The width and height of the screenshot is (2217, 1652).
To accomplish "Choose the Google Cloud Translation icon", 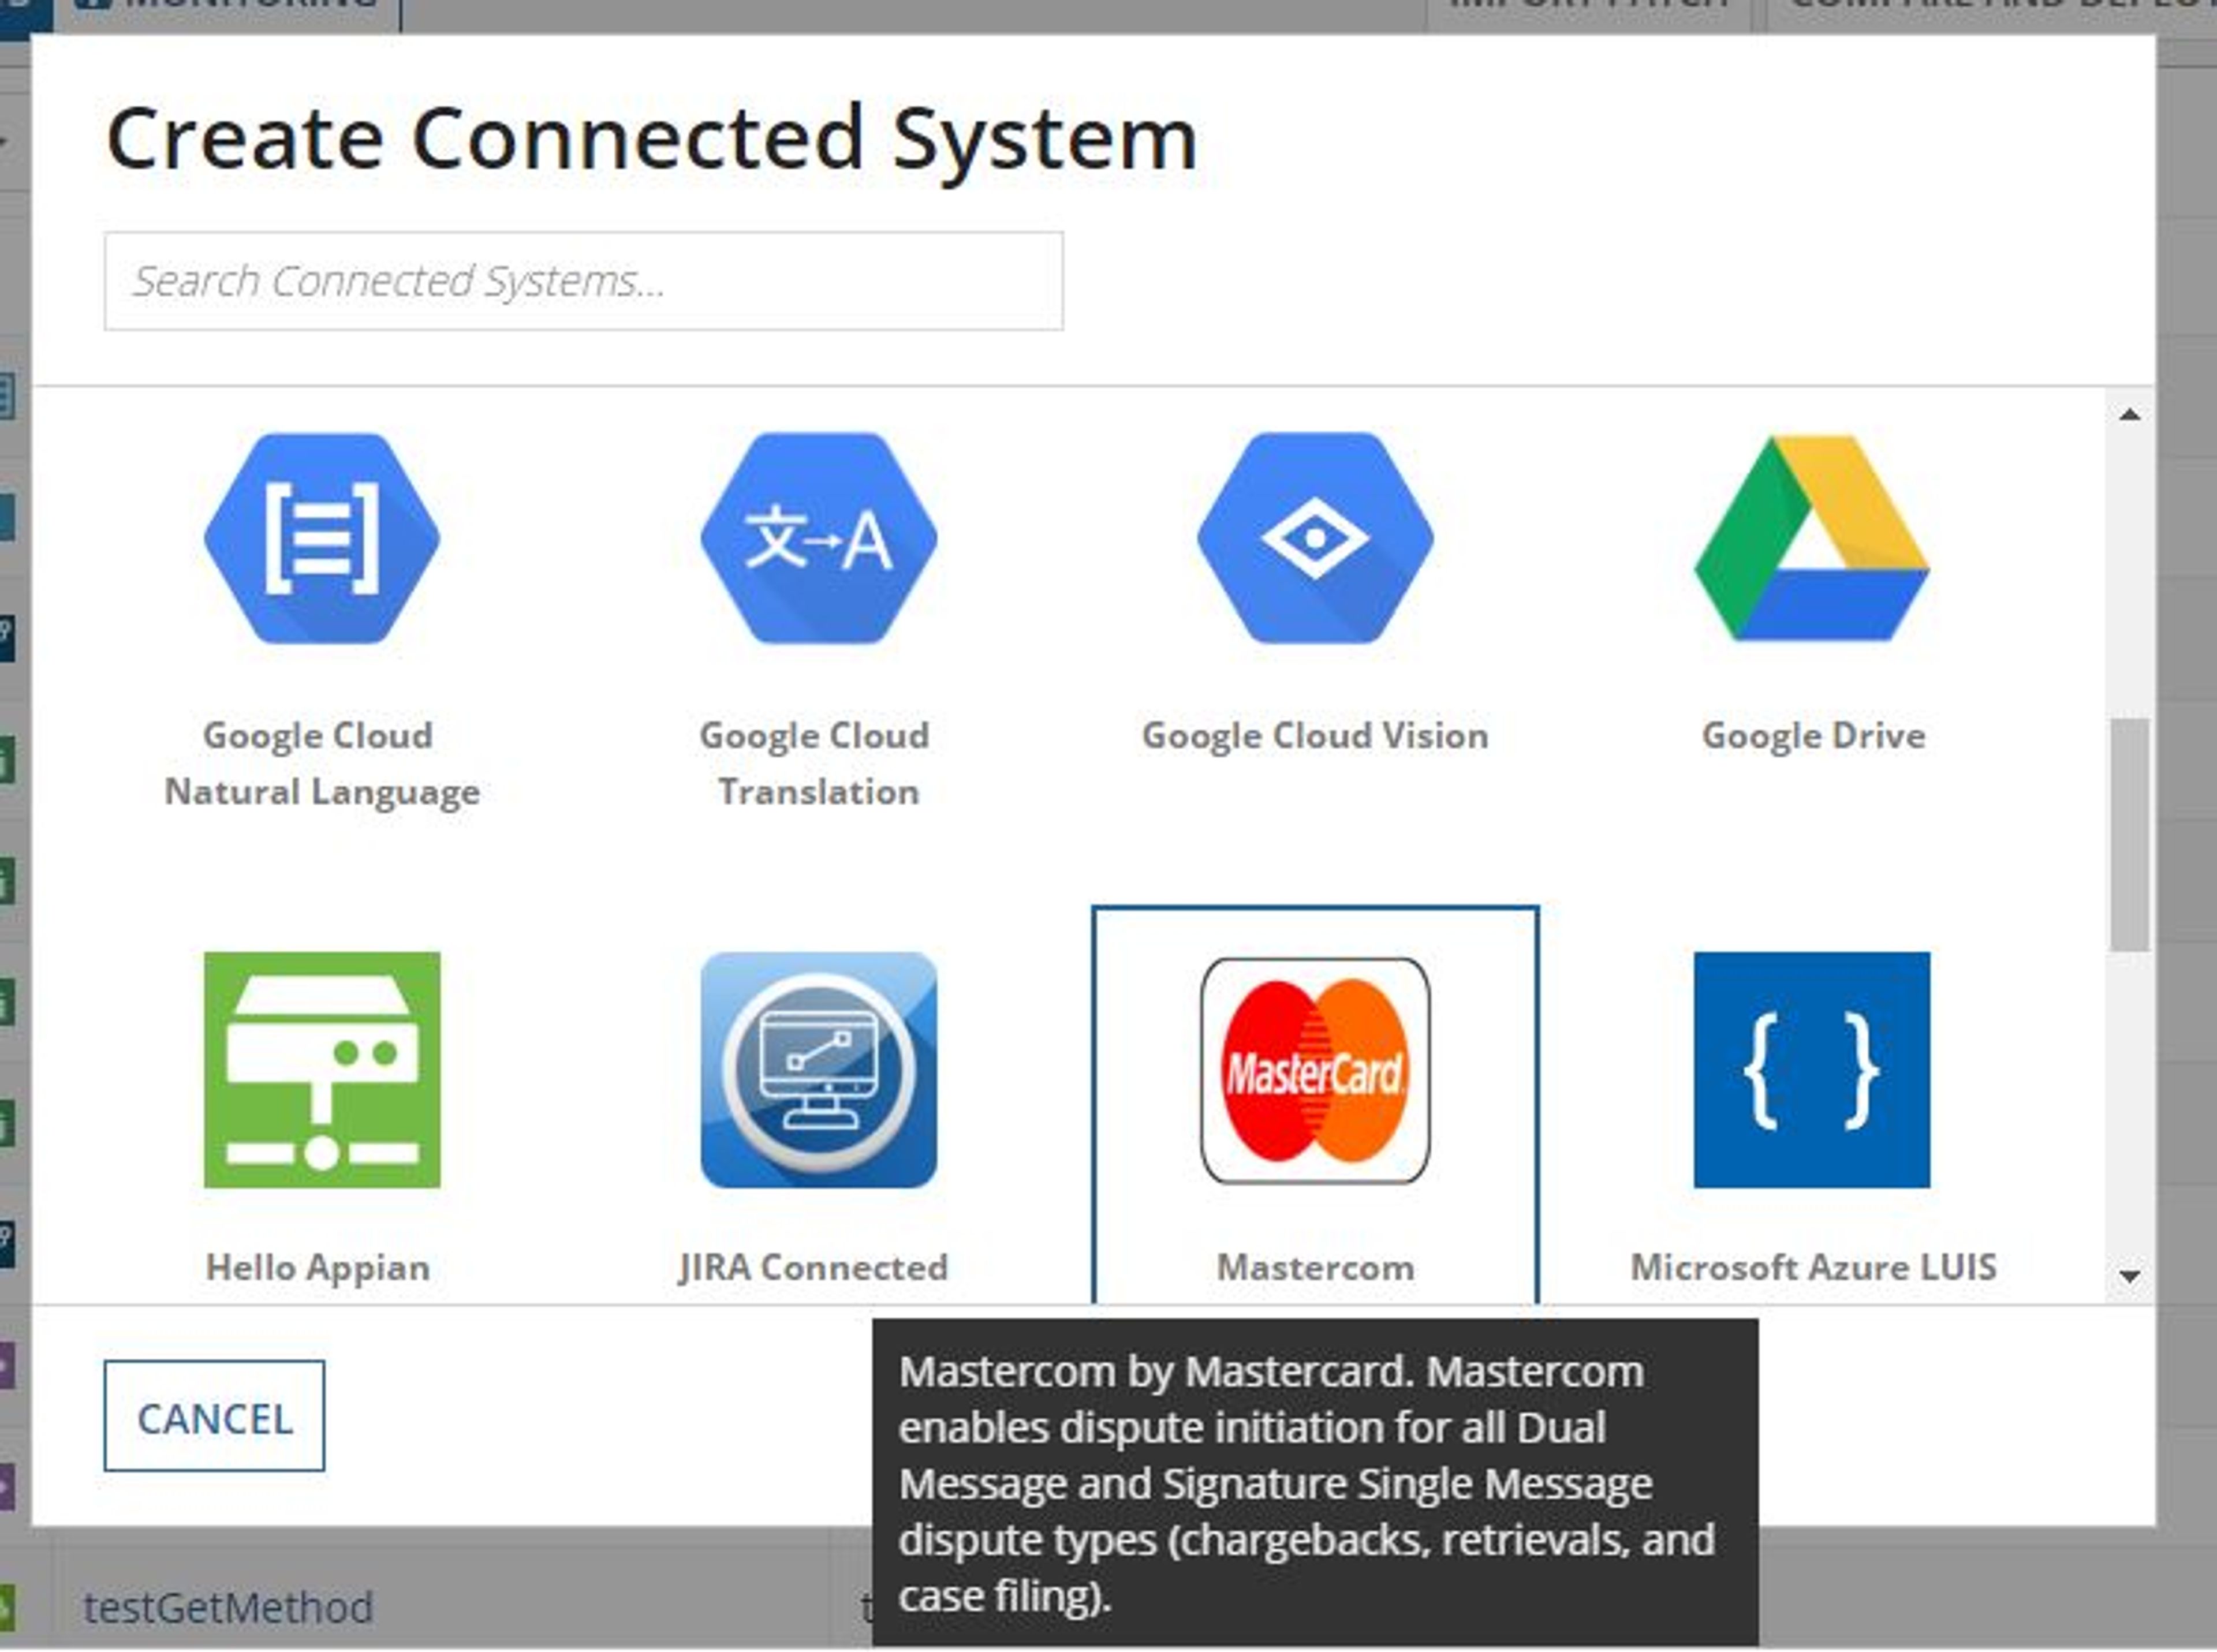I will coord(818,538).
